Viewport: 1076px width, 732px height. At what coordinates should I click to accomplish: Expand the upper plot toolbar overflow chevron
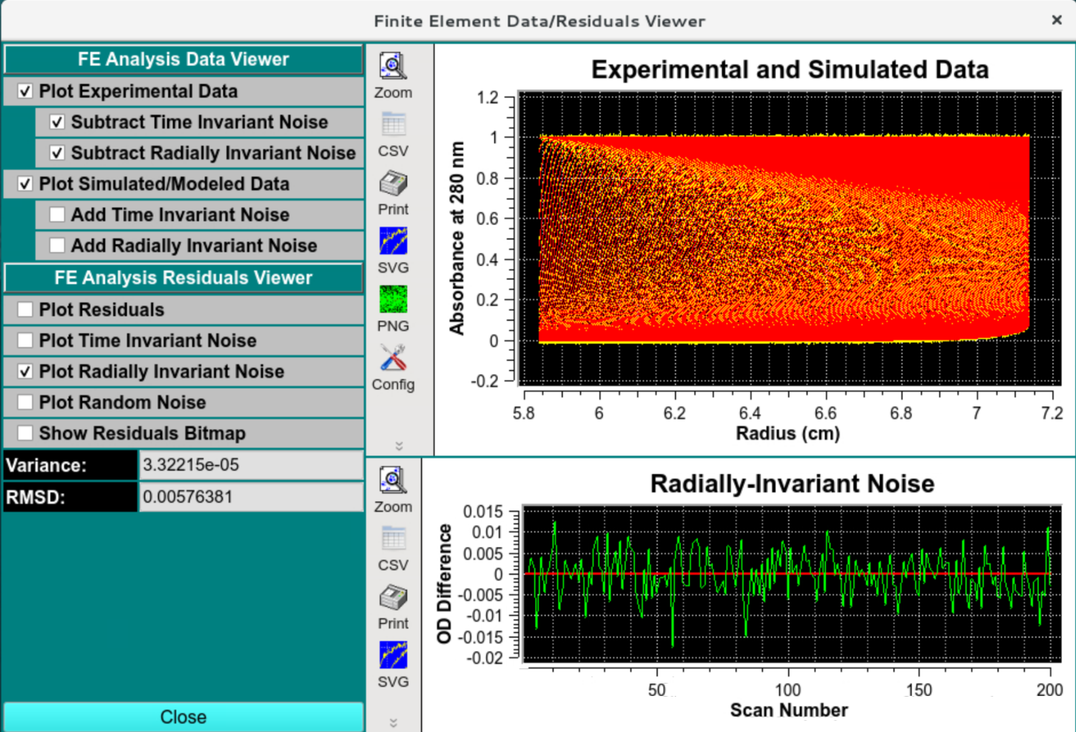click(x=399, y=446)
